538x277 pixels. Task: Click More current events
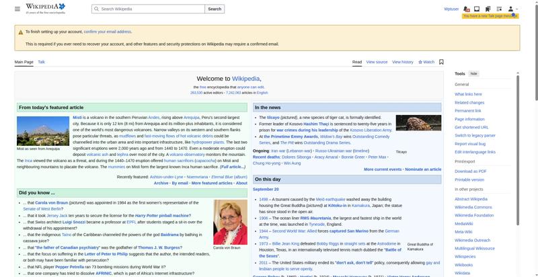click(383, 169)
